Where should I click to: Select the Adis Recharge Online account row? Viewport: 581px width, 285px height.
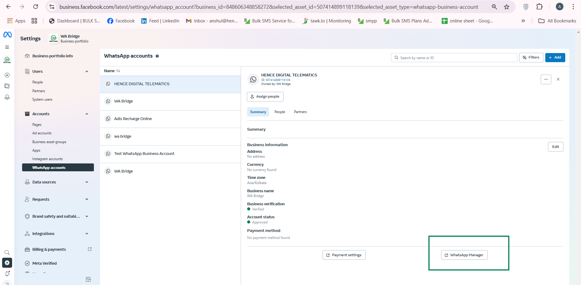(x=170, y=119)
